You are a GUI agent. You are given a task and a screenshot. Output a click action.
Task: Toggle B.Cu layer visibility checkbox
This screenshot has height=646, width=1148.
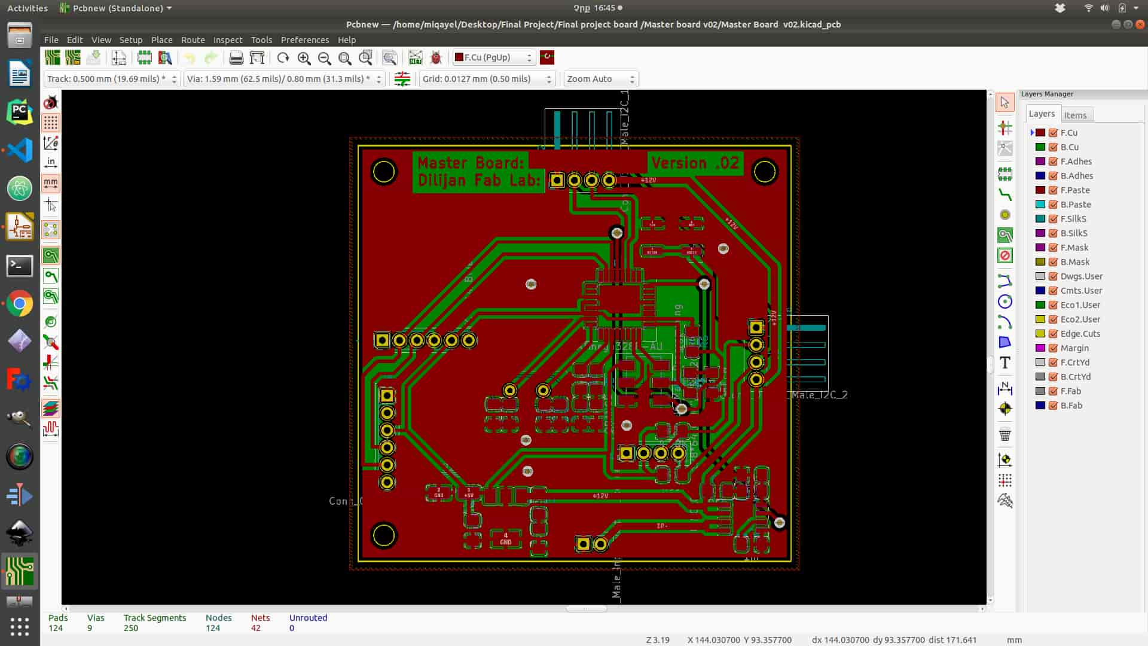[1054, 147]
